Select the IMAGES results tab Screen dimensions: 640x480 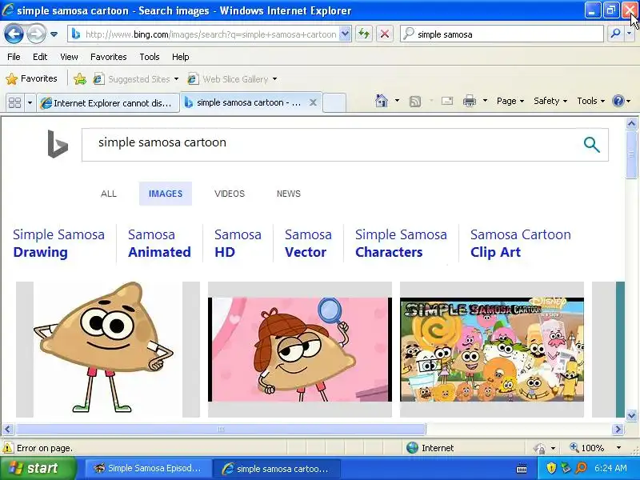(x=166, y=194)
